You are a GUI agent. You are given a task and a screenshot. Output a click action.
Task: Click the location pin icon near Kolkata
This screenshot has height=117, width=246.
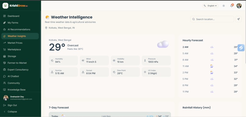click(46, 28)
